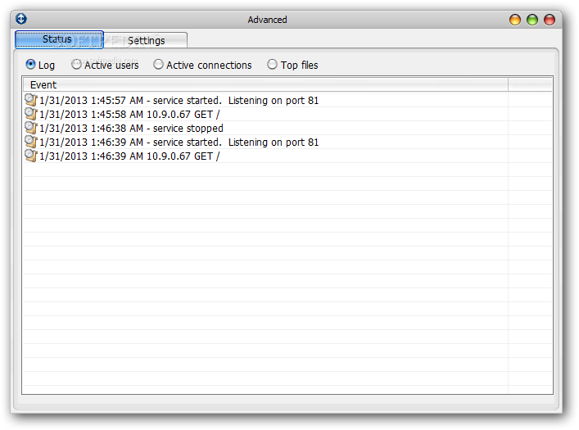579x430 pixels.
Task: Click the empty second column header
Action: pyautogui.click(x=530, y=84)
